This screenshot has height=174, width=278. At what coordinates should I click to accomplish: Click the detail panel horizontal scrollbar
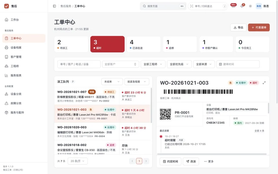(x=212, y=154)
